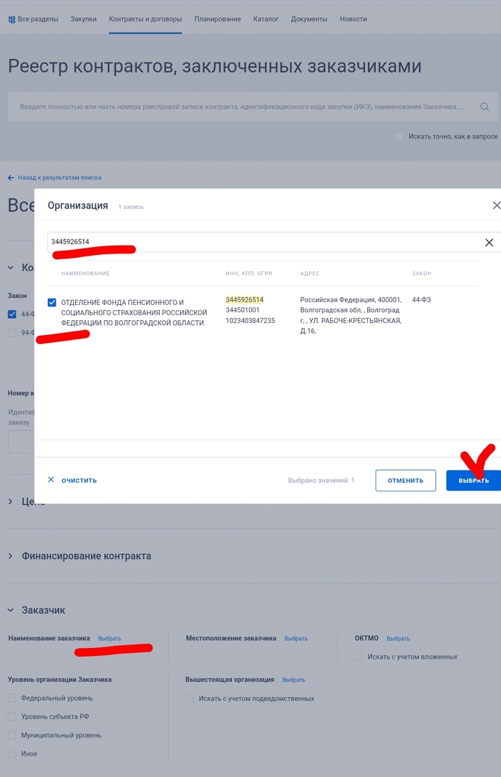Click Выбрать link next to ОКТМО

pyautogui.click(x=398, y=639)
